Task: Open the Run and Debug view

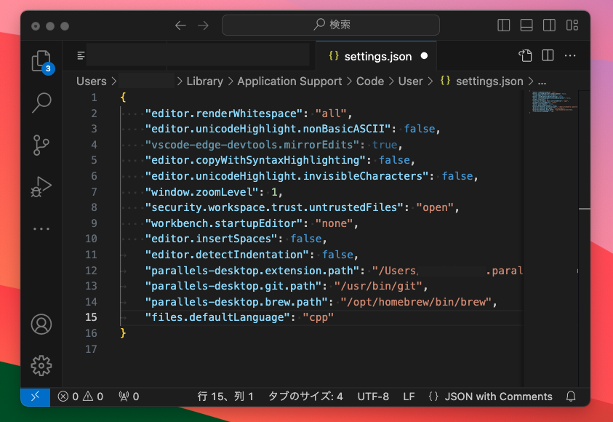Action: click(41, 187)
